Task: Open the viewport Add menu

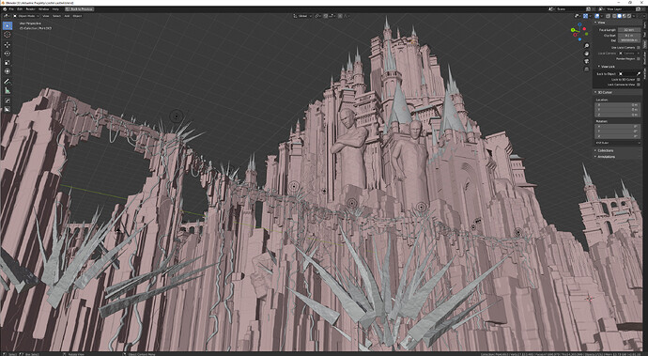Action: 67,16
